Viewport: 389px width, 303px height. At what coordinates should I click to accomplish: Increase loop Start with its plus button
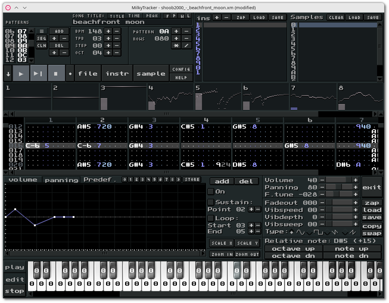[x=251, y=225]
